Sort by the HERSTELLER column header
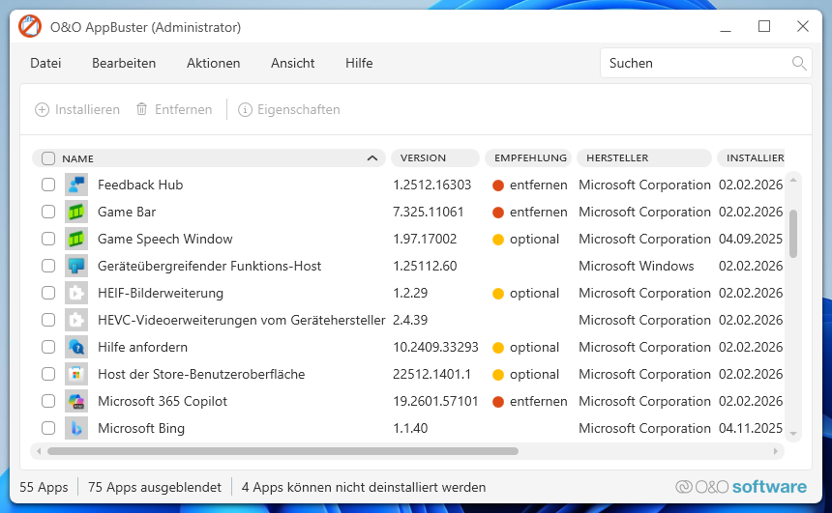Image resolution: width=832 pixels, height=513 pixels. 644,157
